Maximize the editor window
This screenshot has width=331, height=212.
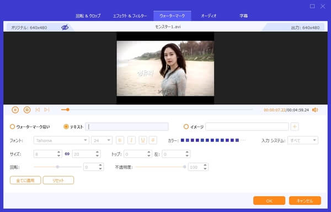pyautogui.click(x=312, y=6)
